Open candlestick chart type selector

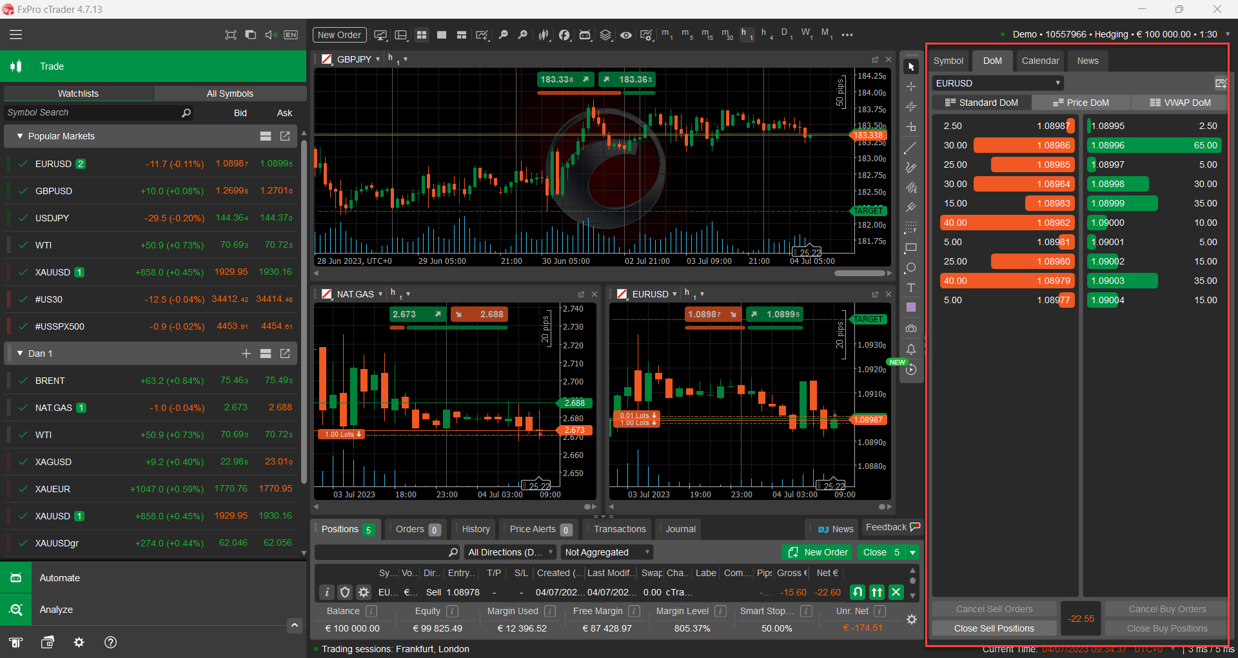[544, 35]
